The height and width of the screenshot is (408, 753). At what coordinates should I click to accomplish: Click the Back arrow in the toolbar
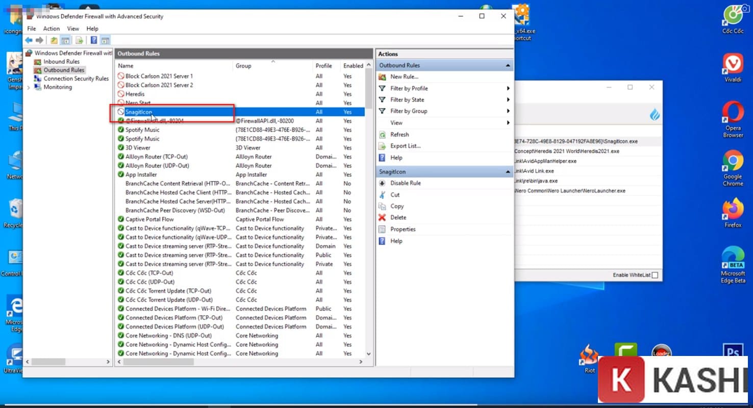point(29,40)
